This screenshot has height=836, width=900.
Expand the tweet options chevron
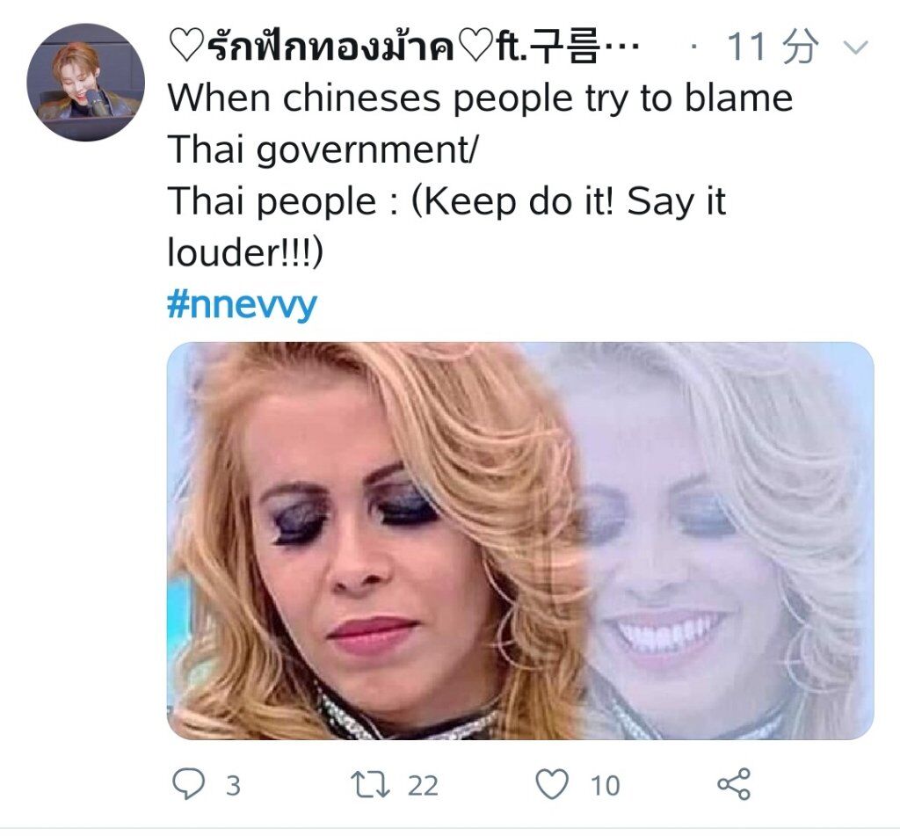click(x=856, y=47)
